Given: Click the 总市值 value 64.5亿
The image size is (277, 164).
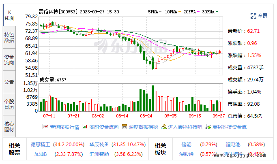Looking at the screenshot, I should click(254, 116).
